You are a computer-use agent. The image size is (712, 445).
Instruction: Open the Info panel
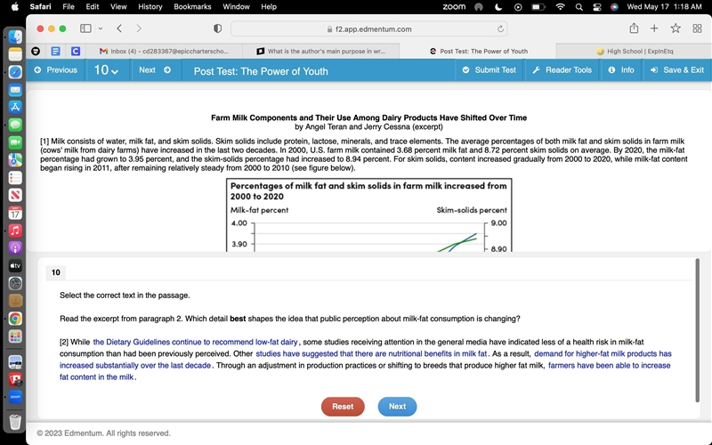[620, 70]
